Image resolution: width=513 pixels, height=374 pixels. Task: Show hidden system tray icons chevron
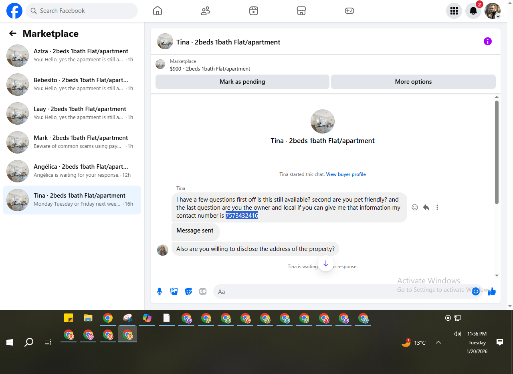pyautogui.click(x=438, y=342)
